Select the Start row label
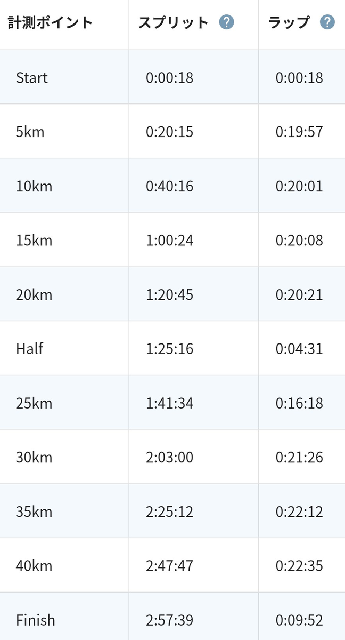The height and width of the screenshot is (640, 345). [x=32, y=78]
